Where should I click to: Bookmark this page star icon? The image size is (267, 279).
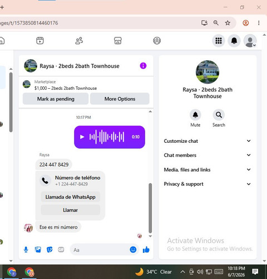click(228, 23)
